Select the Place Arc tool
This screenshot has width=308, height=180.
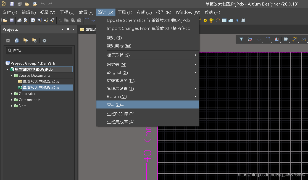[x=218, y=20]
